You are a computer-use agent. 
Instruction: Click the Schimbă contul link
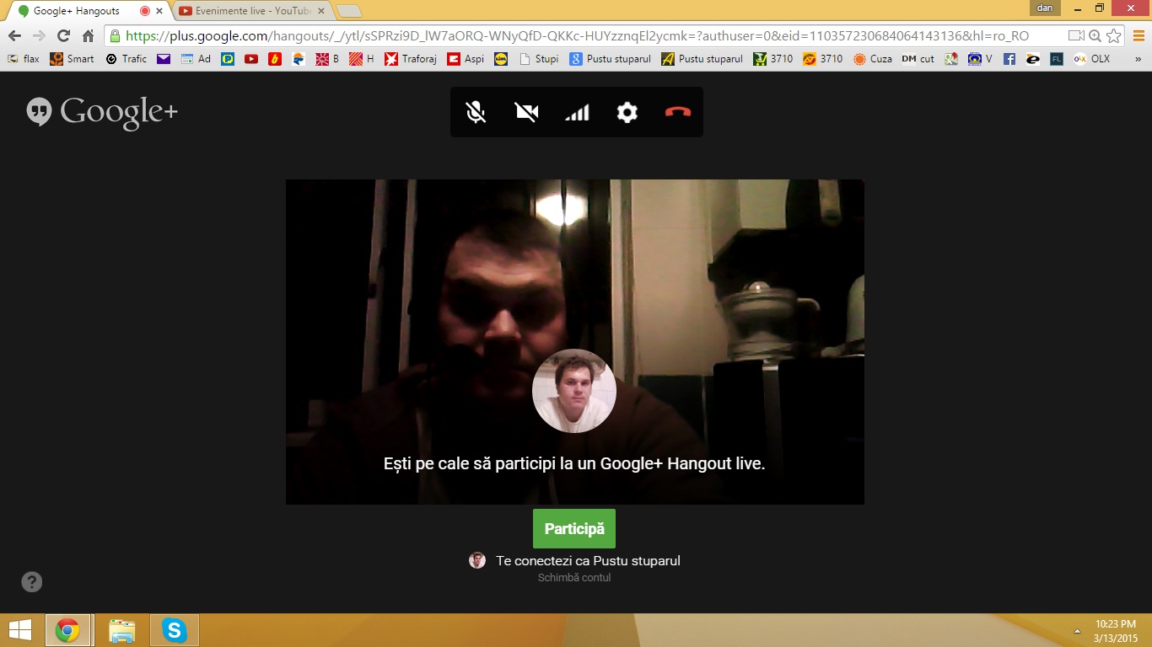(x=574, y=578)
